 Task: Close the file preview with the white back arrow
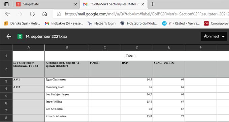point(9,36)
